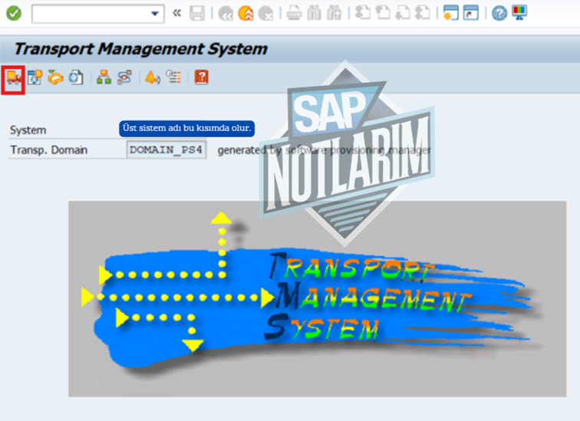
Task: Click the document with clock icon
Action: [76, 77]
